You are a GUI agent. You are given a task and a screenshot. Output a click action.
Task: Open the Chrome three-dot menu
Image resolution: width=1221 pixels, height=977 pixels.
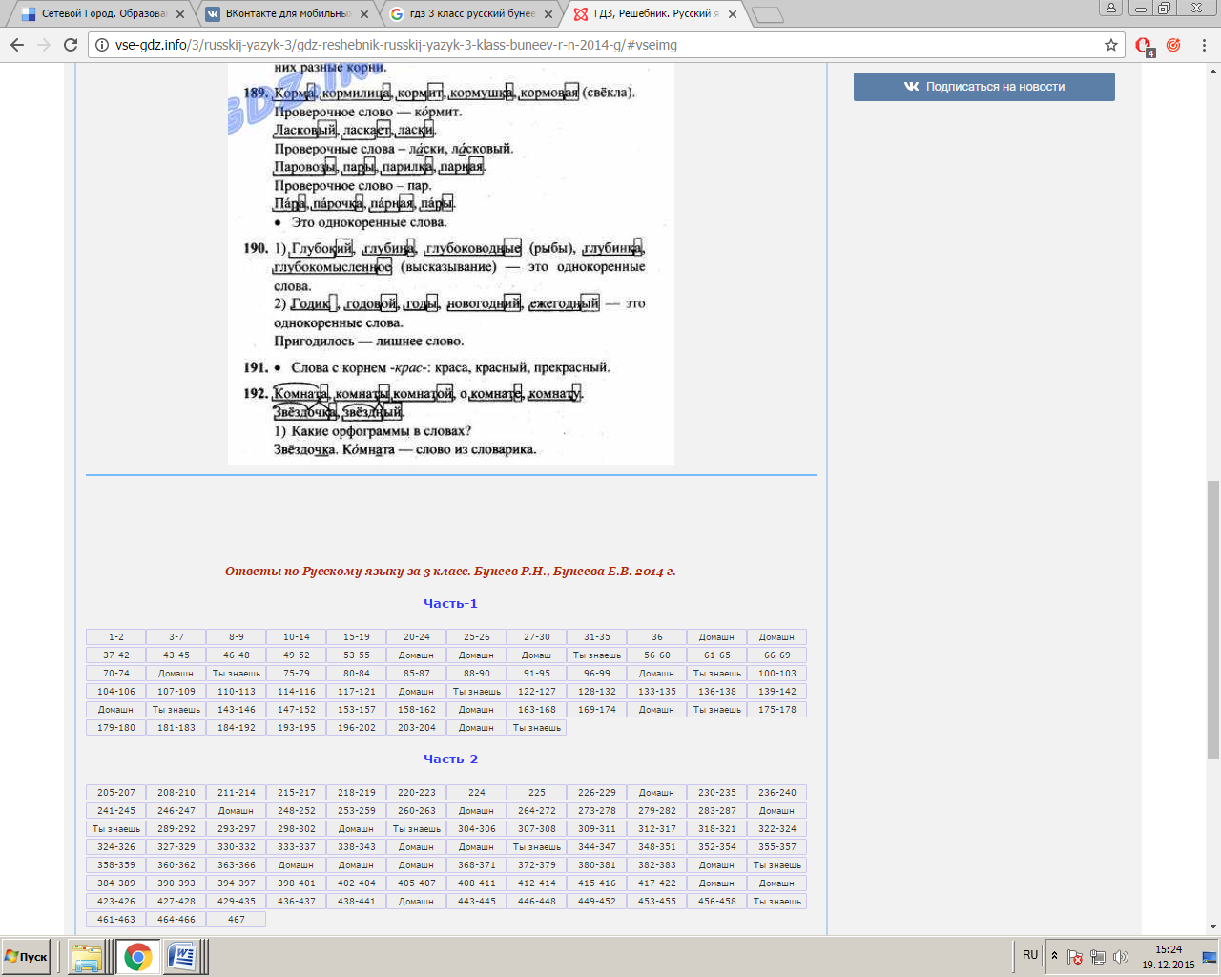[1205, 45]
